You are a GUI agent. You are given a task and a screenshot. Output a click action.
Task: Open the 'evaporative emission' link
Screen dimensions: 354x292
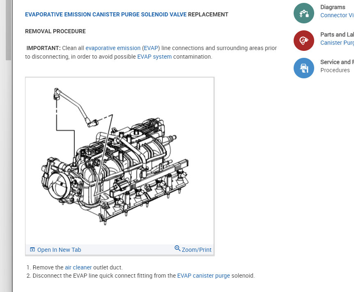click(113, 48)
